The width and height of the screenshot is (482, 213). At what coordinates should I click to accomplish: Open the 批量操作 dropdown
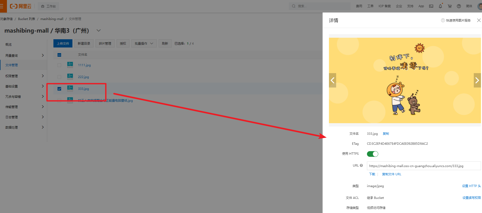(x=144, y=43)
